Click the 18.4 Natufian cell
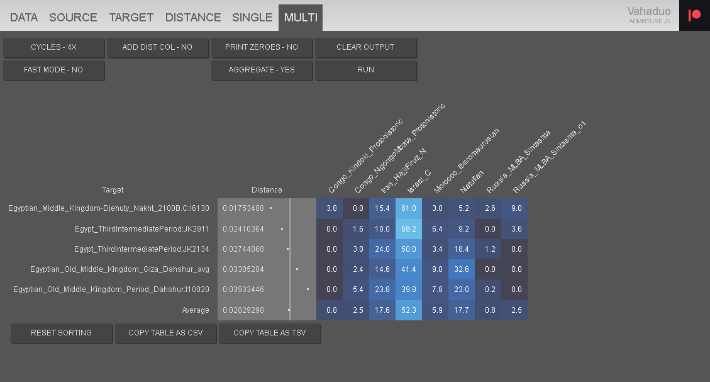The image size is (710, 382). (x=462, y=249)
